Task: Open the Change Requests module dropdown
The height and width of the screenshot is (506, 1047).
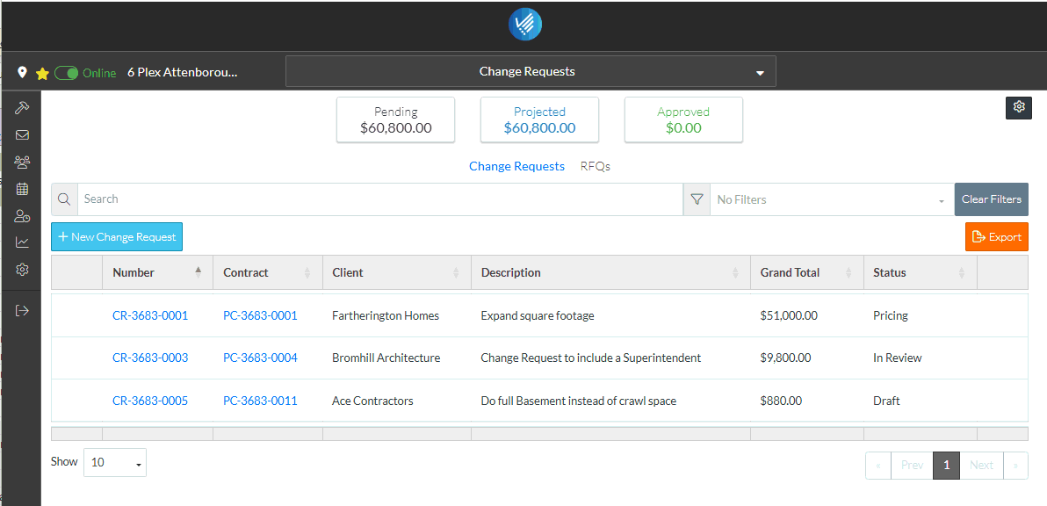Action: [531, 72]
